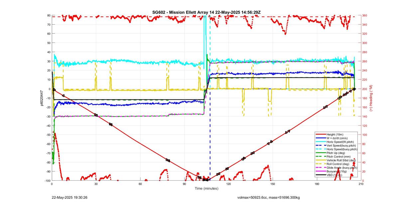Click the x-axis tick label '60'
Image resolution: width=399 pixels, height=203 pixels.
click(140, 183)
